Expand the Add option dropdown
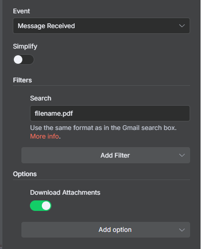The width and height of the screenshot is (202, 249). [106, 230]
